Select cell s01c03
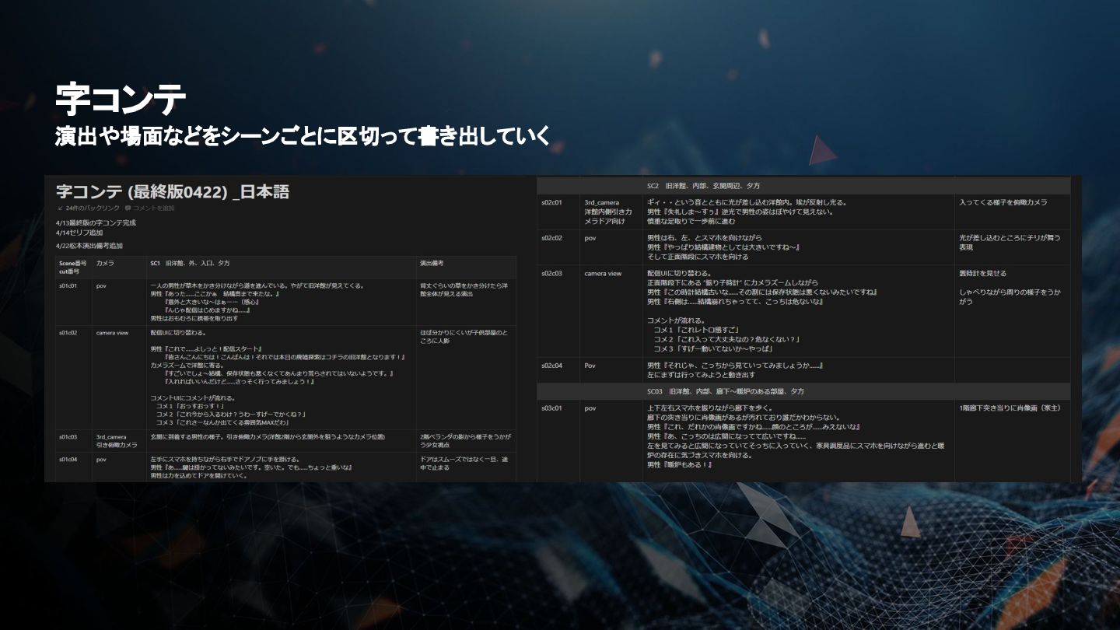Image resolution: width=1120 pixels, height=630 pixels. point(68,436)
